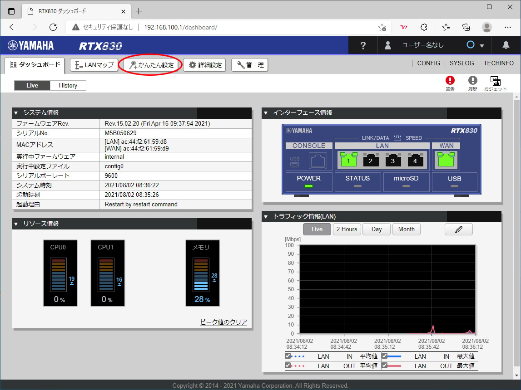Viewport: 521px width, 390px height.
Task: Click the CPU0 usage gauge
Action: (x=60, y=273)
